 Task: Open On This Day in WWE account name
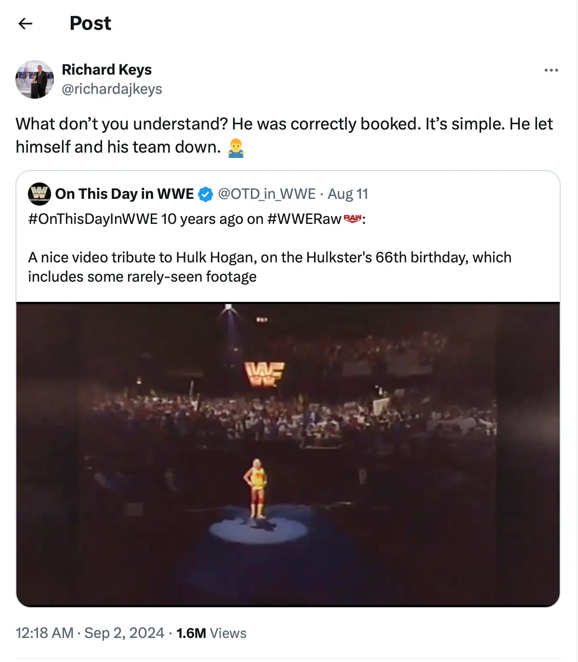[x=124, y=194]
